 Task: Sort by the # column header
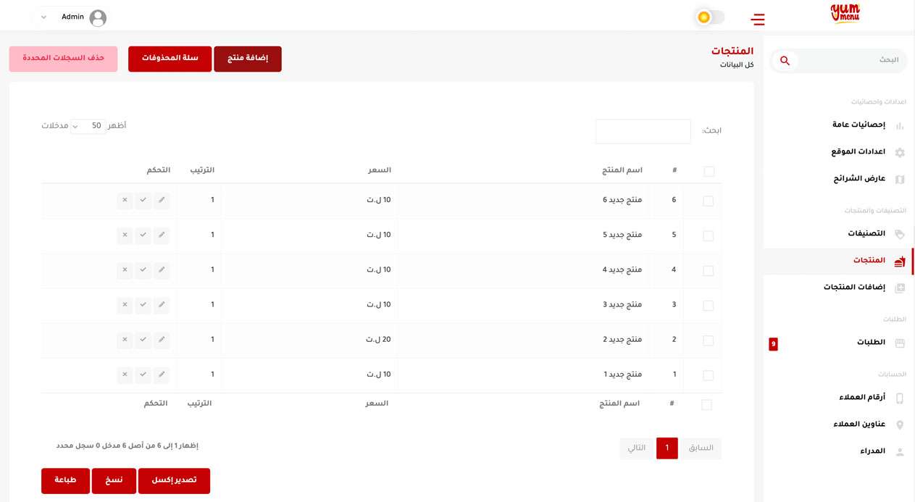point(674,170)
